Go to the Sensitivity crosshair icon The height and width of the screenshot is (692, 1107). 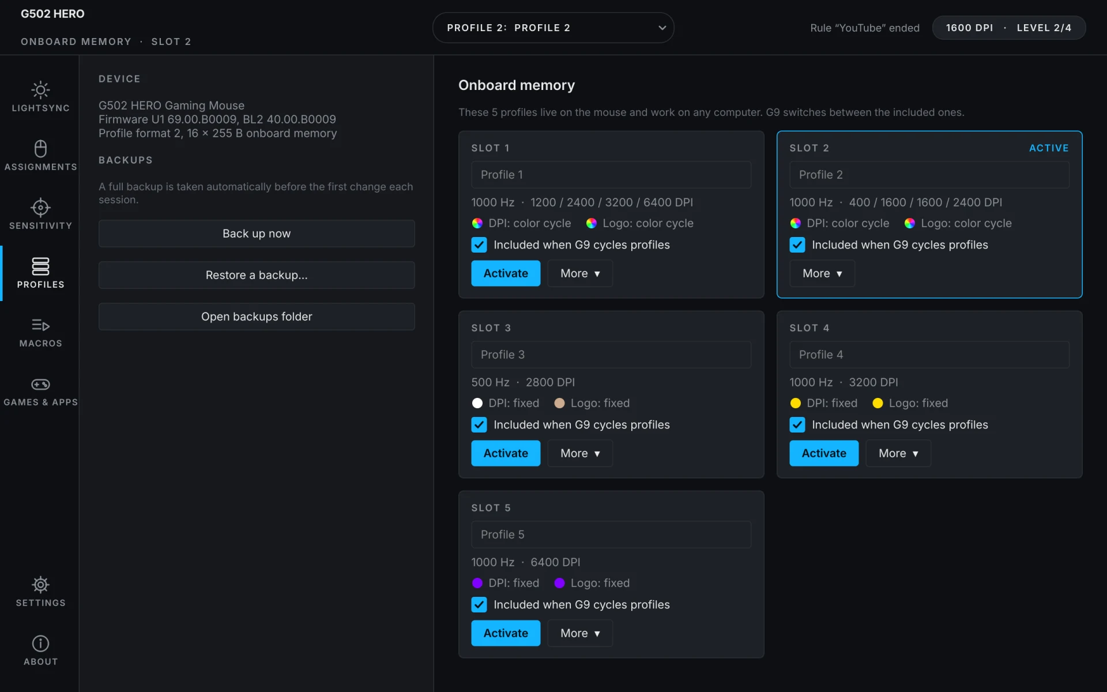[x=40, y=208]
